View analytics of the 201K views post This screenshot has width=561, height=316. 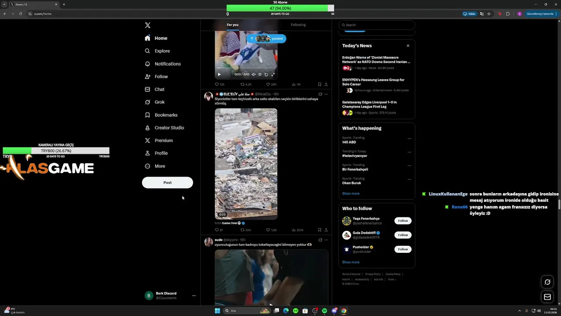tap(298, 230)
